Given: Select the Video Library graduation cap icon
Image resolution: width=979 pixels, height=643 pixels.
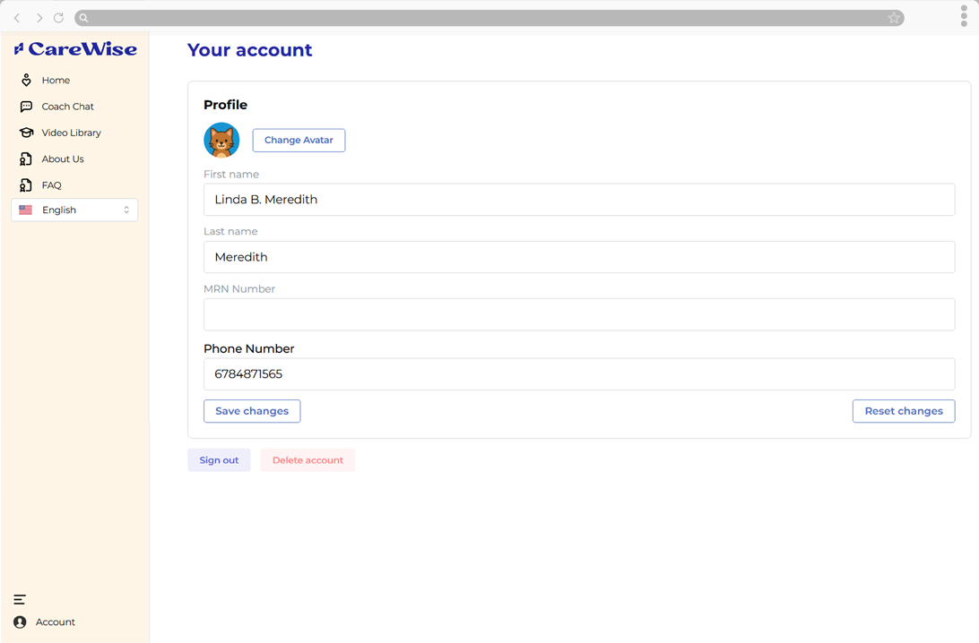Looking at the screenshot, I should pos(26,133).
